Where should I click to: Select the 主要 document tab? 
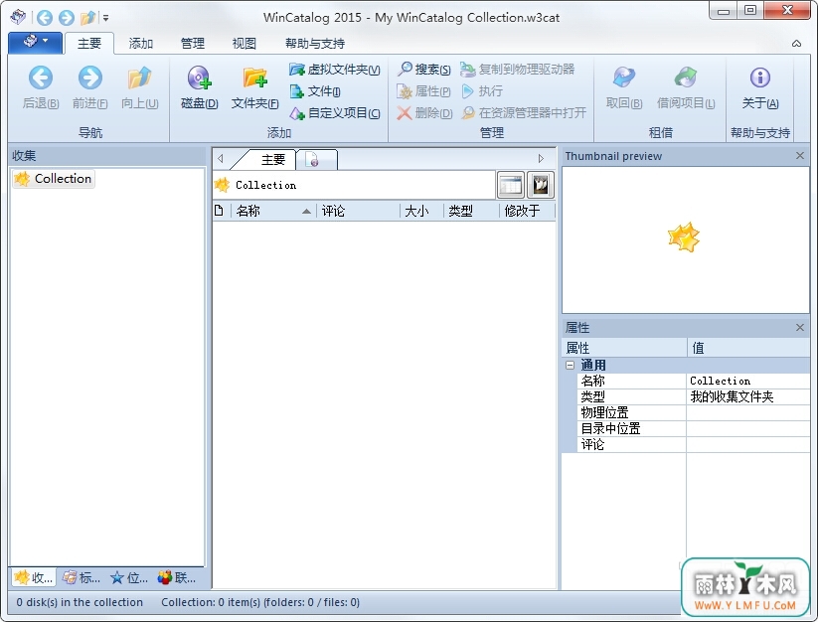tap(269, 159)
